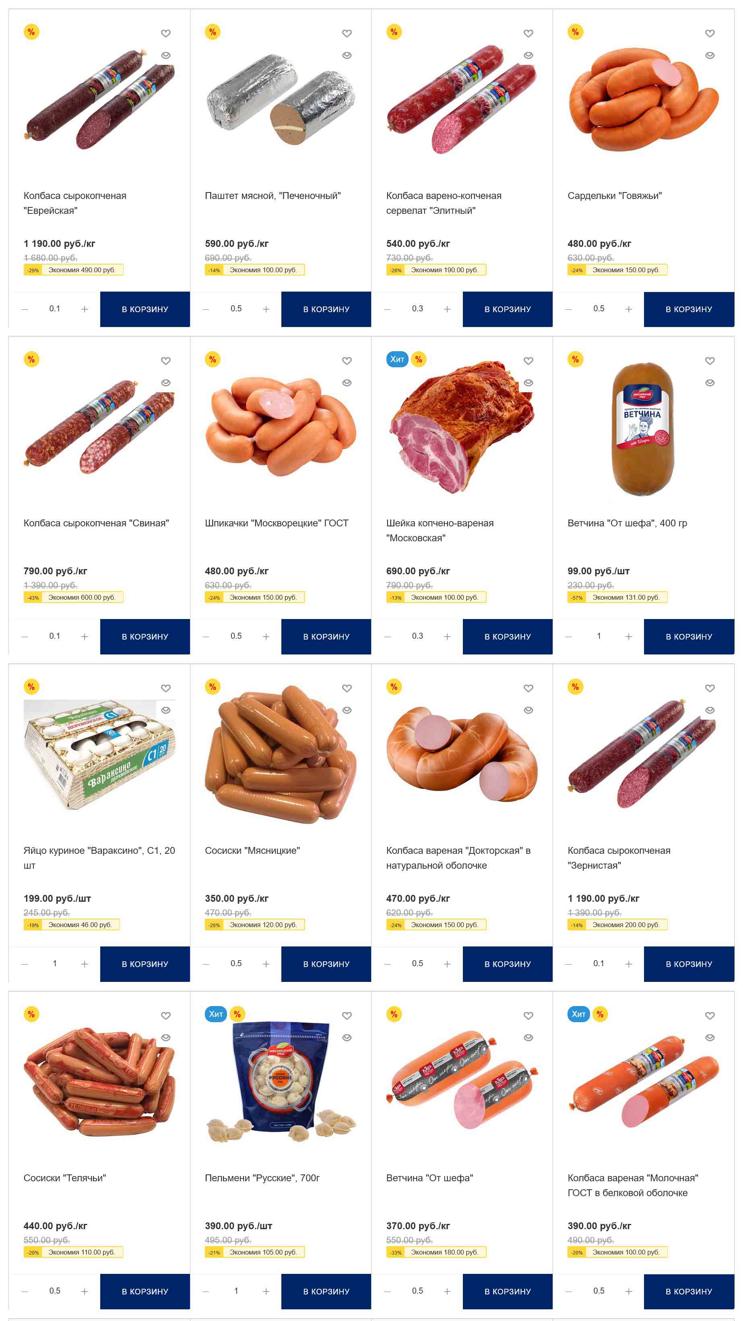Viewport: 743px width, 1321px height.
Task: Increase quantity of Колбаса "Зернистая" with plus
Action: (629, 964)
